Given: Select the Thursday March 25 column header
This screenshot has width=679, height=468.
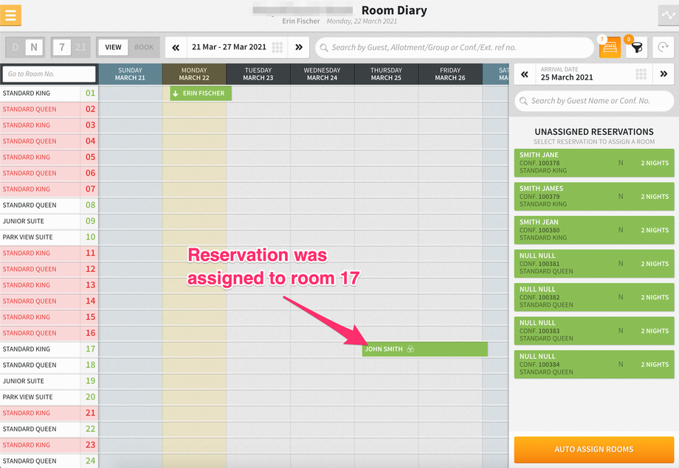Looking at the screenshot, I should pos(386,74).
